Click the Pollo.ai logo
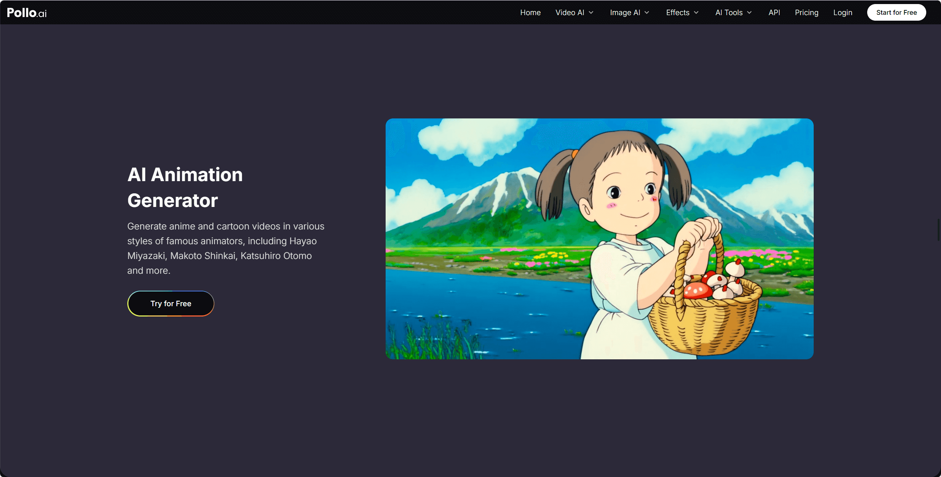The width and height of the screenshot is (941, 477). 27,13
